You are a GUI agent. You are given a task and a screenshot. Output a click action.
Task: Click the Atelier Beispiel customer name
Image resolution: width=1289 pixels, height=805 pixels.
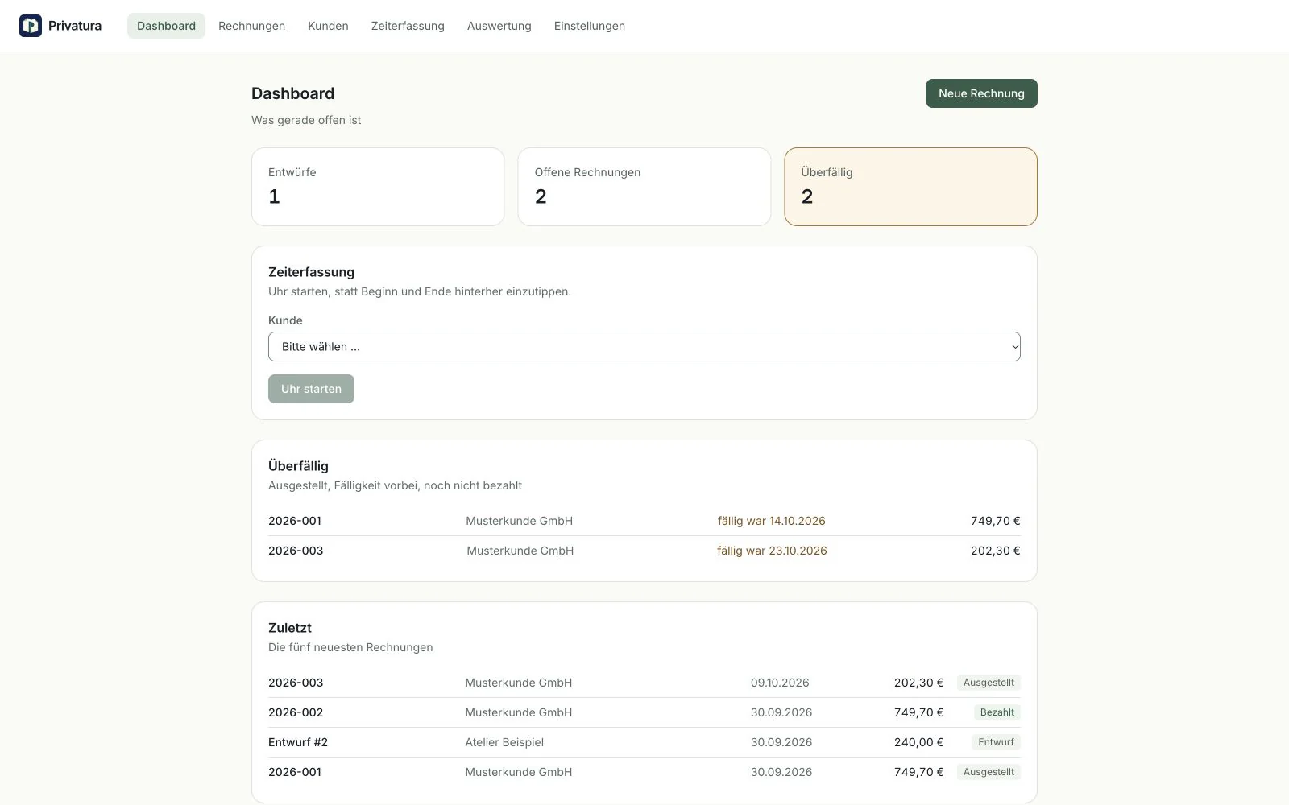tap(504, 742)
